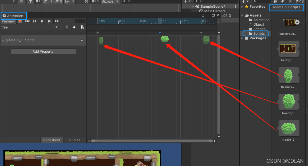Select wide tree sprite keyframe at 0:15
The width and height of the screenshot is (308, 166).
165,39
